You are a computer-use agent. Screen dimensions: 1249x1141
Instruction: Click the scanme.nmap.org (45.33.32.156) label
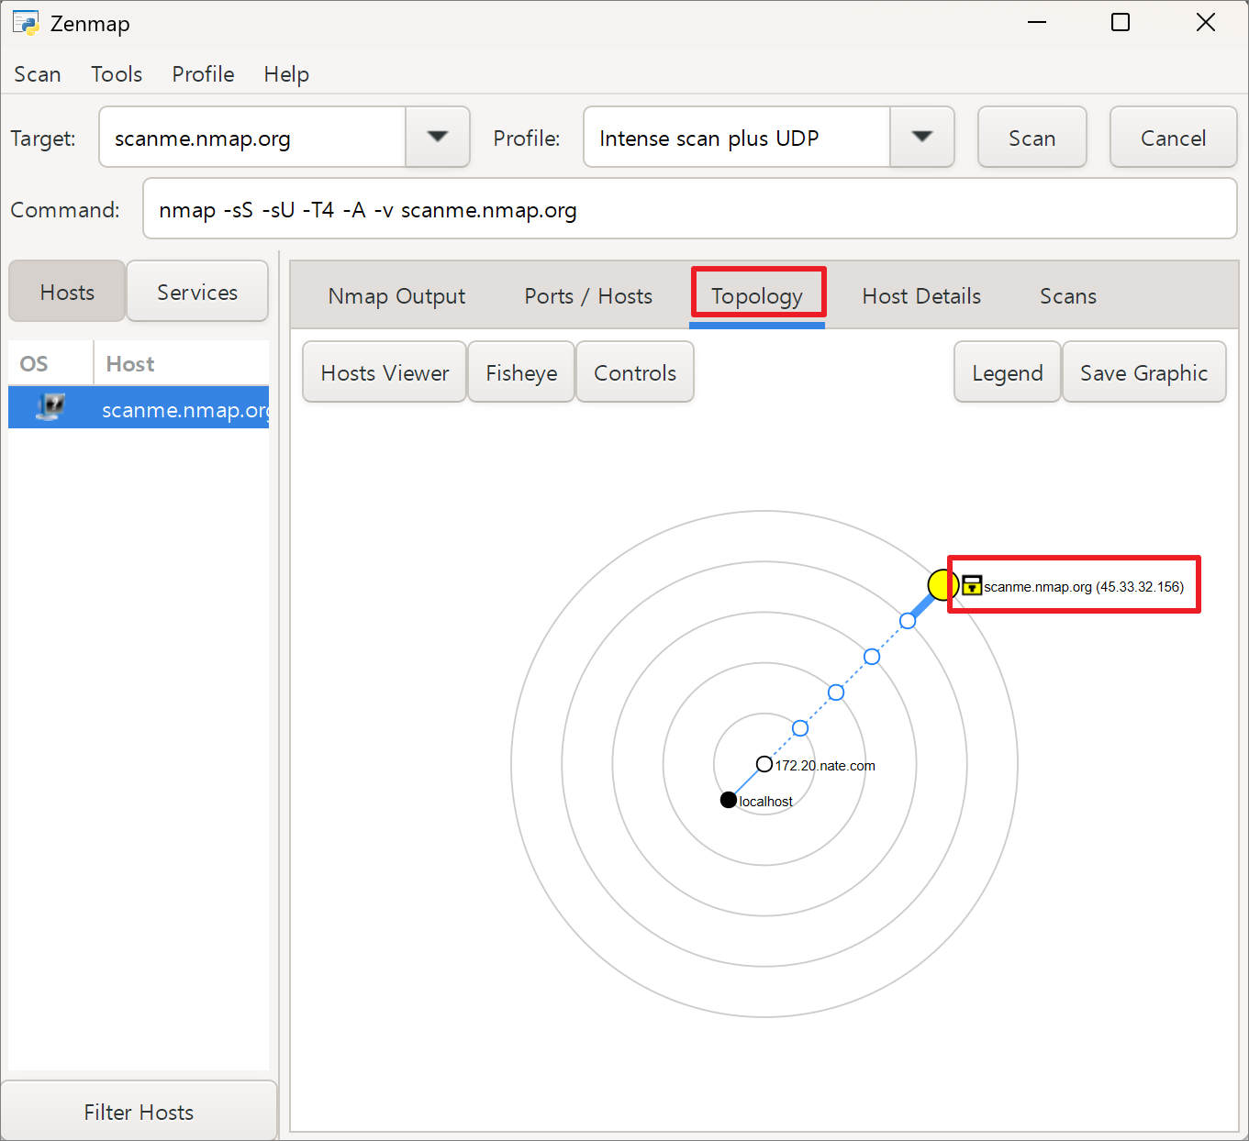(1084, 587)
